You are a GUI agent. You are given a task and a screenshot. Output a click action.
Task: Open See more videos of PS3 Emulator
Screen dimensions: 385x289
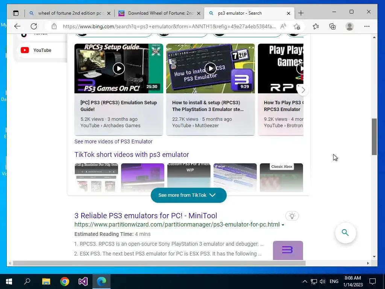(x=114, y=141)
